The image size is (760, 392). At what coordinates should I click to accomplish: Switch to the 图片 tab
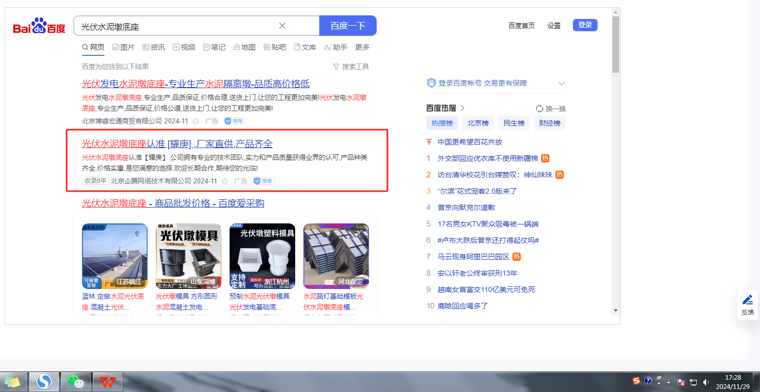point(124,47)
